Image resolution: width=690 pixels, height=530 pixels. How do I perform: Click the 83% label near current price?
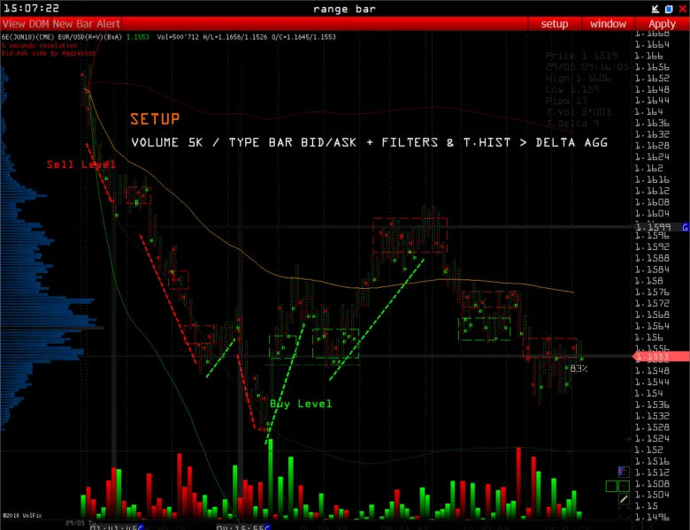coord(579,368)
